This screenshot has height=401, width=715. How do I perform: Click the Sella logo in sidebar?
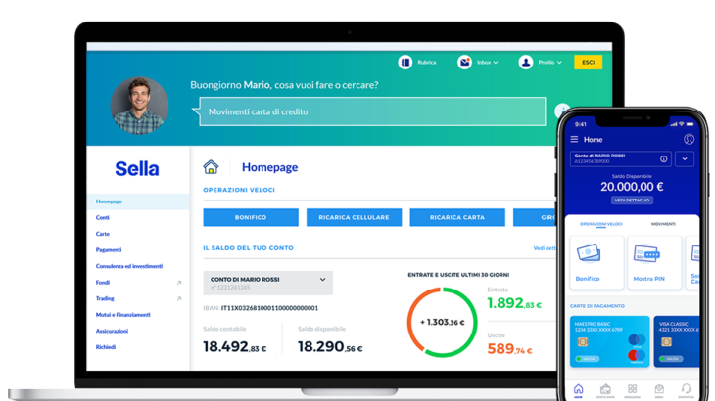point(137,169)
